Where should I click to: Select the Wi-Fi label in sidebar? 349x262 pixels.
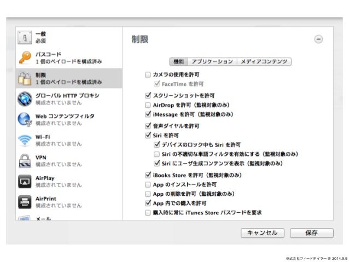click(43, 137)
